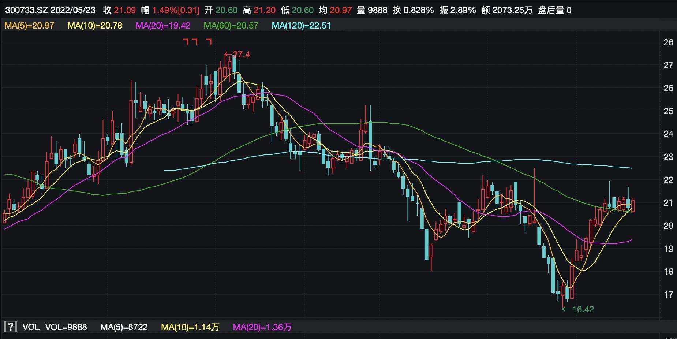Click the opening price 20.60 after 开
The image size is (677, 339).
click(x=227, y=10)
